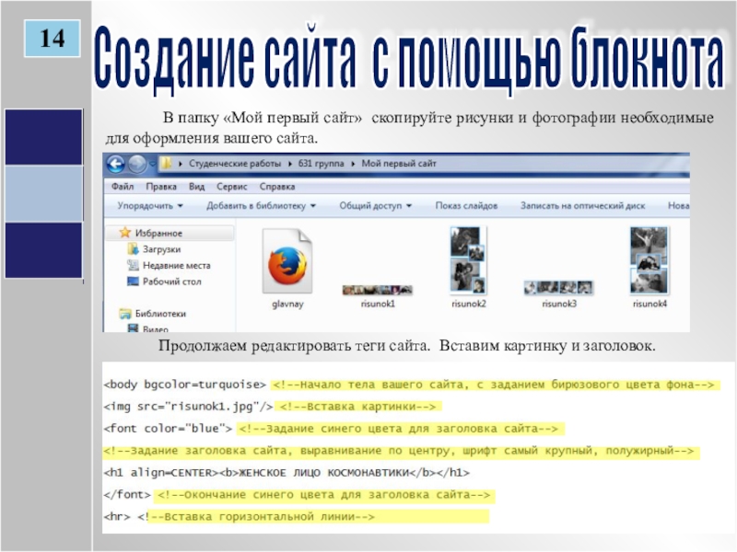Click the Explorer forward arrow button
Viewport: 737px width, 552px height.
pos(137,165)
